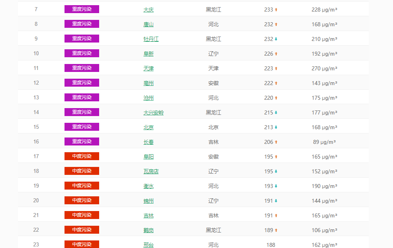Click the up arrow in 吉林 city row
This screenshot has height=248, width=393.
click(276, 215)
